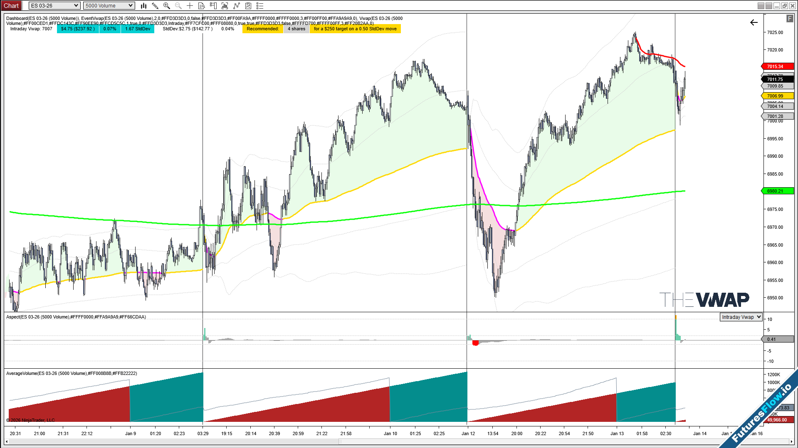Open the data box icon

click(x=201, y=6)
